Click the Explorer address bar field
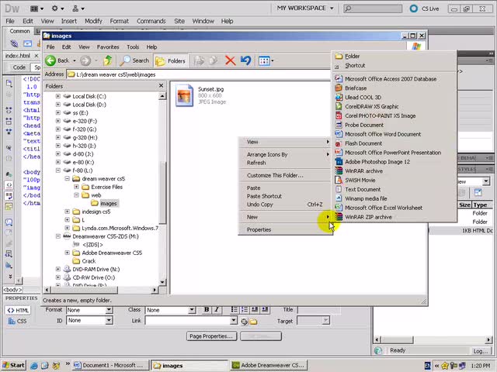Viewport: 497px width, 372px height. 198,74
